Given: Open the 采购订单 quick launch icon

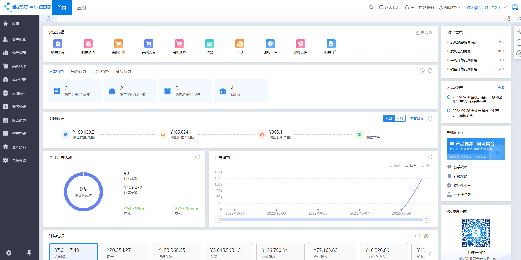Looking at the screenshot, I should click(119, 44).
